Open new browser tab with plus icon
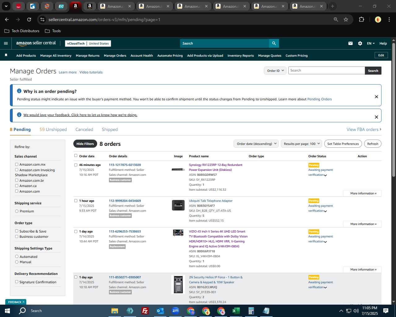The height and width of the screenshot is (317, 396). 333,6
